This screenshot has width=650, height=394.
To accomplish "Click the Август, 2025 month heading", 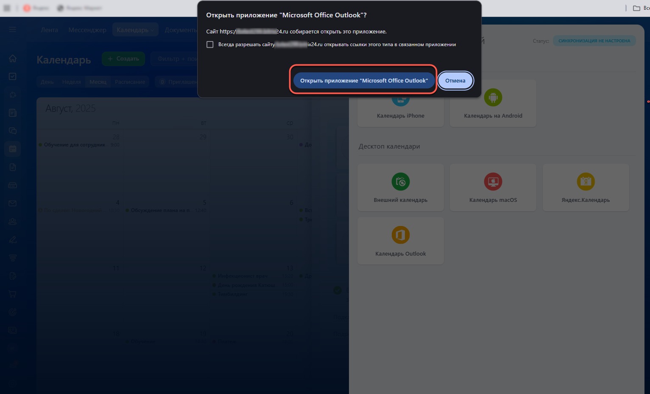I will click(70, 108).
